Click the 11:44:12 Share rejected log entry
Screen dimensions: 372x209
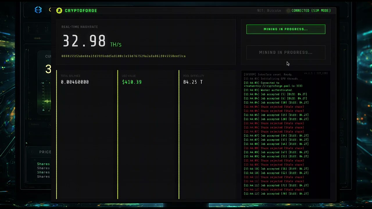pyautogui.click(x=274, y=190)
